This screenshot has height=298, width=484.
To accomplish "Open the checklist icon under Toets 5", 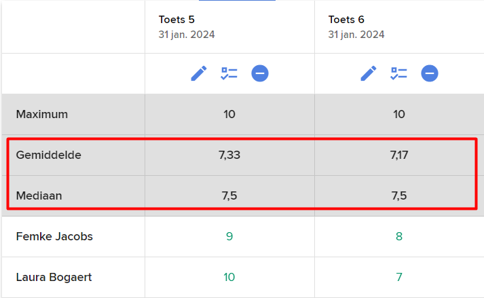I will click(229, 73).
